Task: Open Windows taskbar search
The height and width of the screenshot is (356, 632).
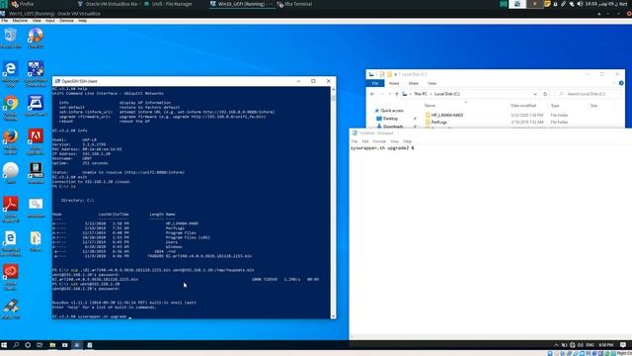Action: pos(16,345)
